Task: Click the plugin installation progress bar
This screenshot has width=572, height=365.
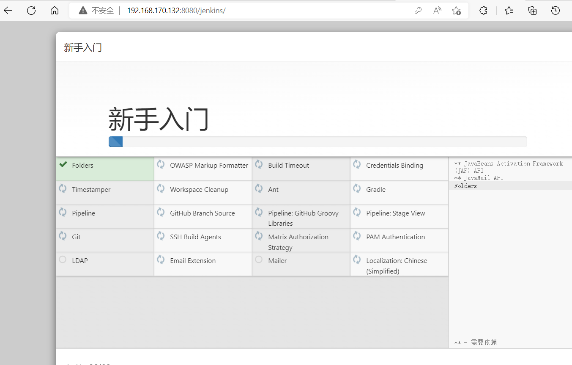Action: pos(317,142)
